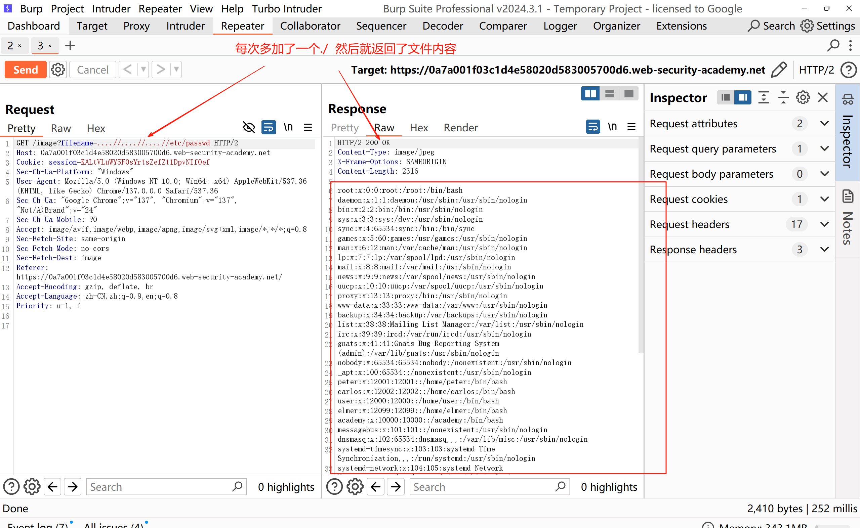This screenshot has height=528, width=860.
Task: Open history forward dropdown arrow
Action: click(176, 70)
